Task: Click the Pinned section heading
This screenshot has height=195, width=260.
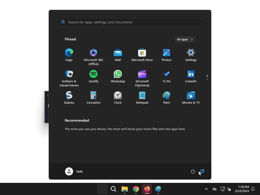Action: coord(70,39)
